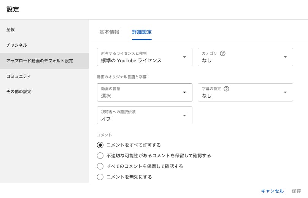Open 所有するライセンスと権利 dropdown
This screenshot has height=198, width=308.
[x=144, y=57]
